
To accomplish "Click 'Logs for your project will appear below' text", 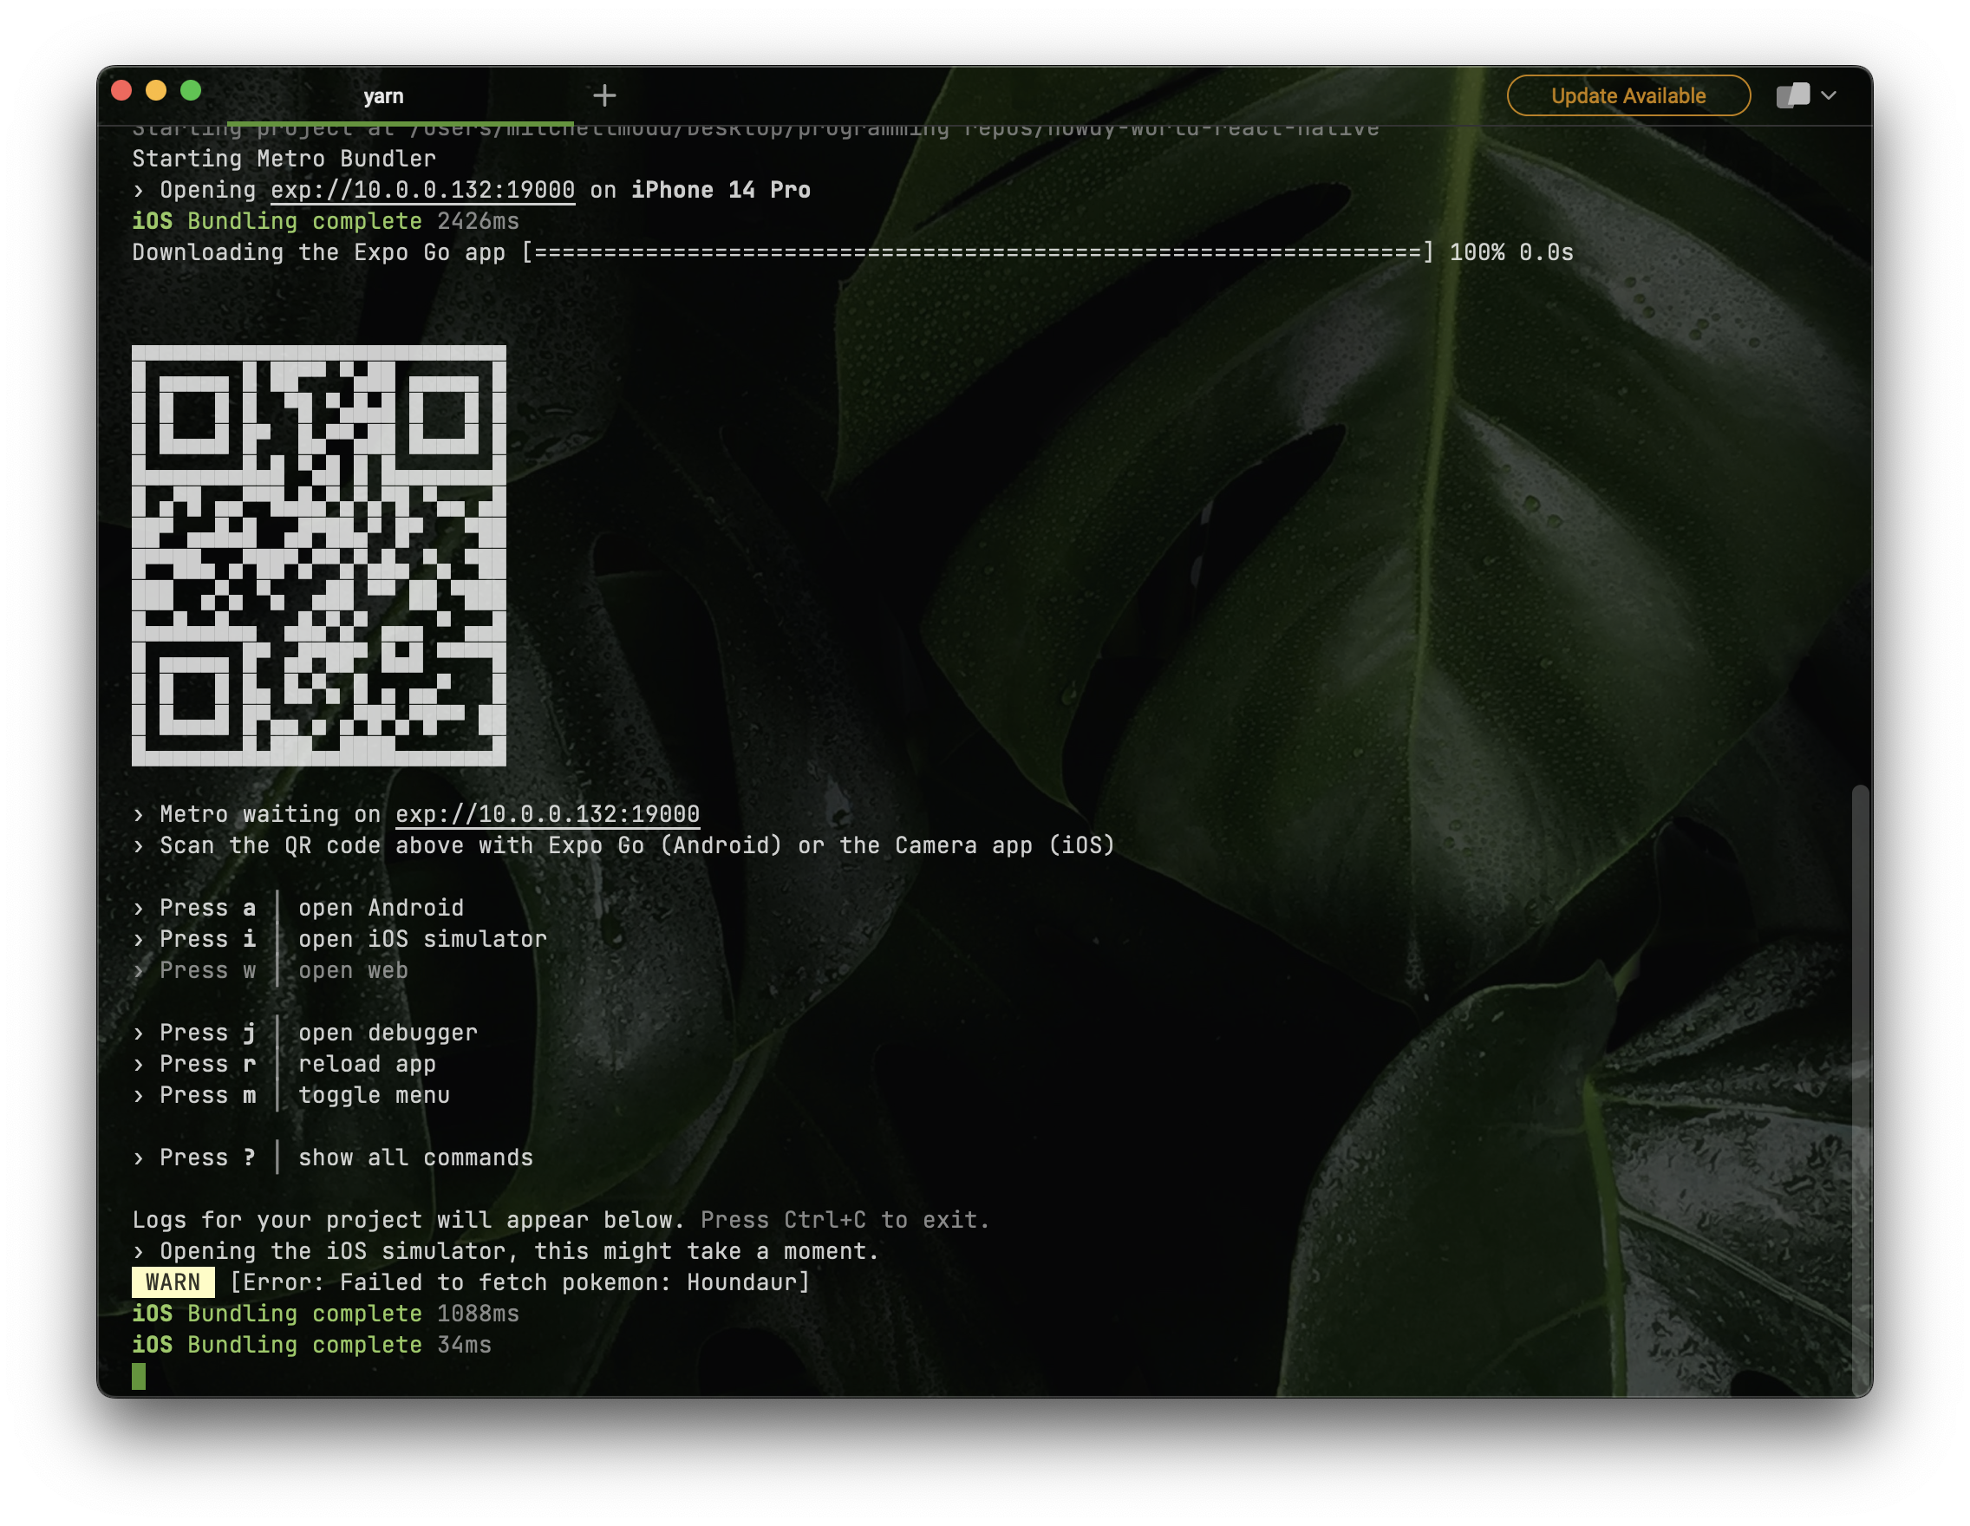I will point(408,1220).
